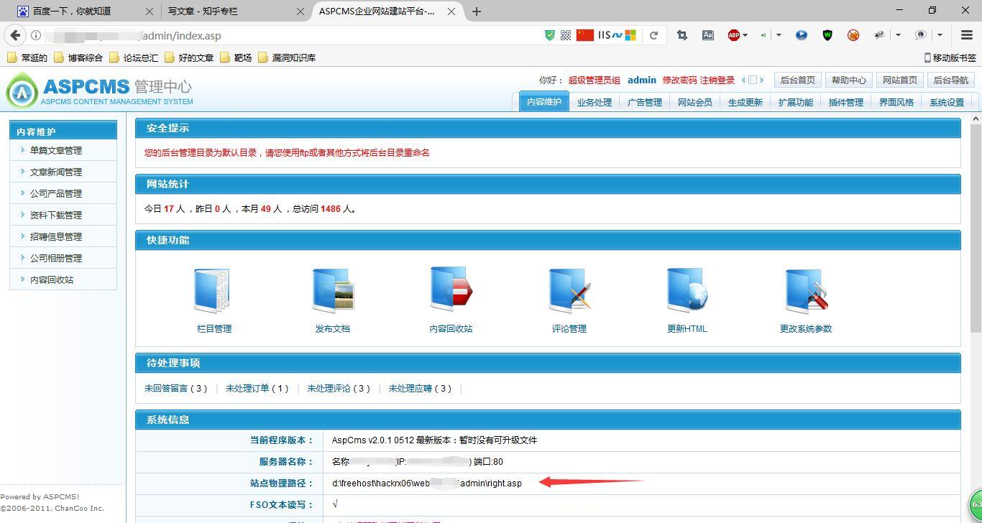
Task: Click the 修改密码 link
Action: (680, 80)
